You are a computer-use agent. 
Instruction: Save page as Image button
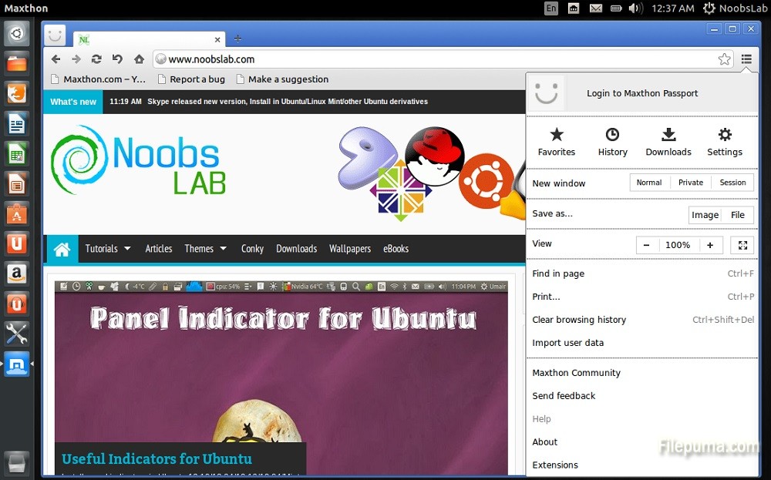click(x=705, y=215)
